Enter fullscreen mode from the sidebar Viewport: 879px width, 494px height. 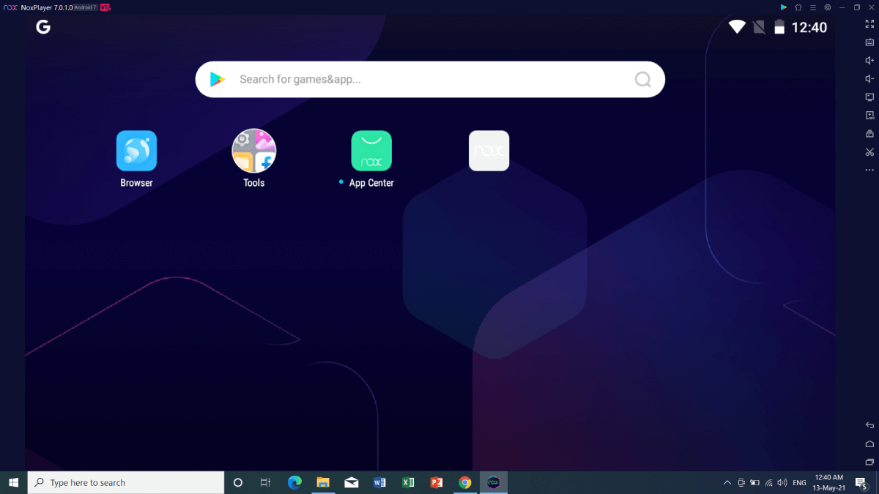pos(869,24)
